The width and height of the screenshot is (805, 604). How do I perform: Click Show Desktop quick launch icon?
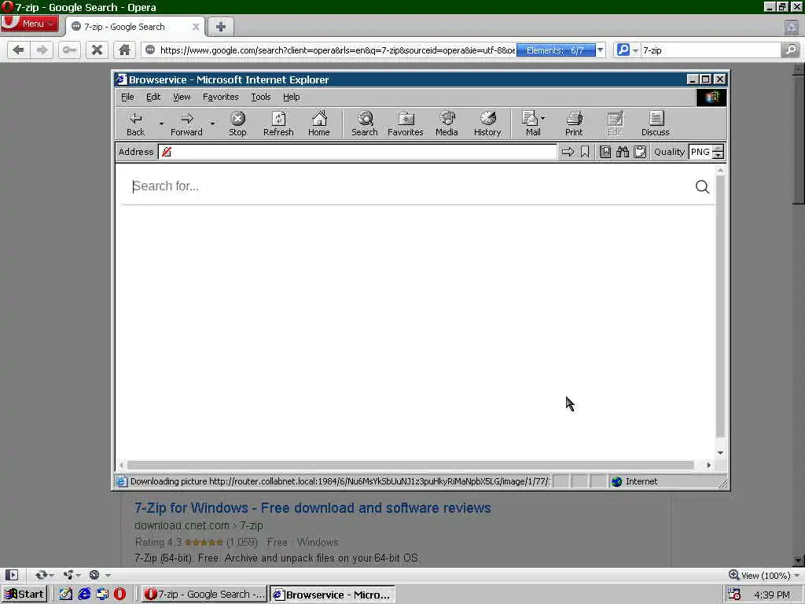tap(66, 595)
